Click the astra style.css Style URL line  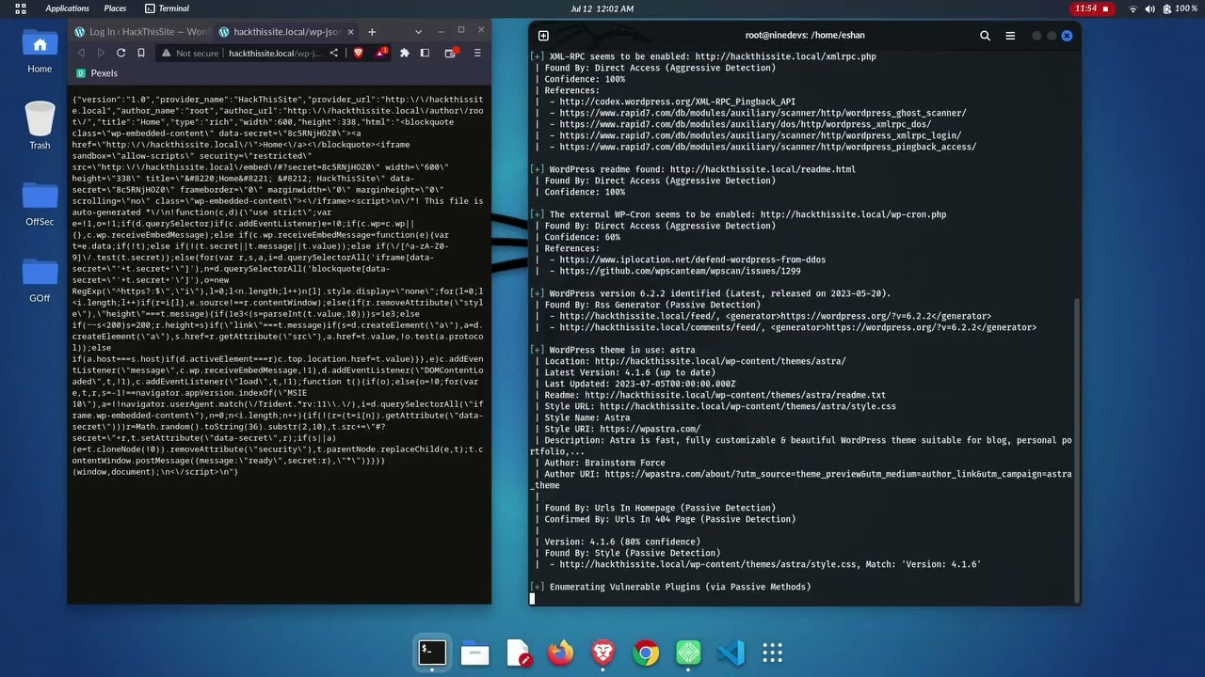click(720, 406)
